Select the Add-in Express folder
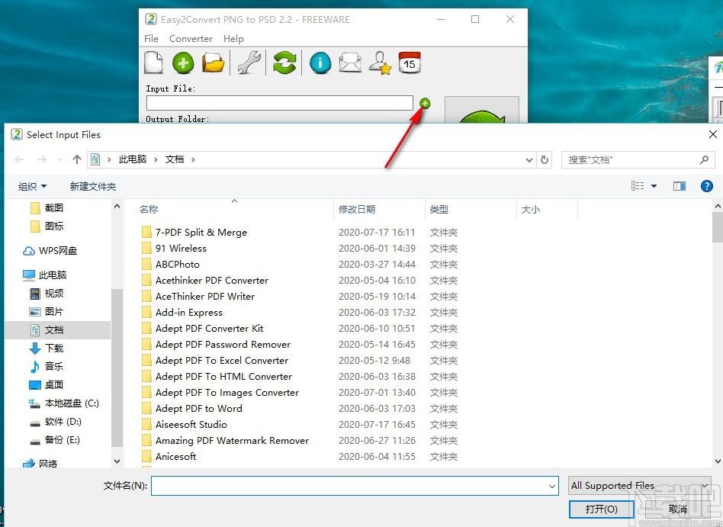Viewport: 723px width, 527px height. click(188, 313)
